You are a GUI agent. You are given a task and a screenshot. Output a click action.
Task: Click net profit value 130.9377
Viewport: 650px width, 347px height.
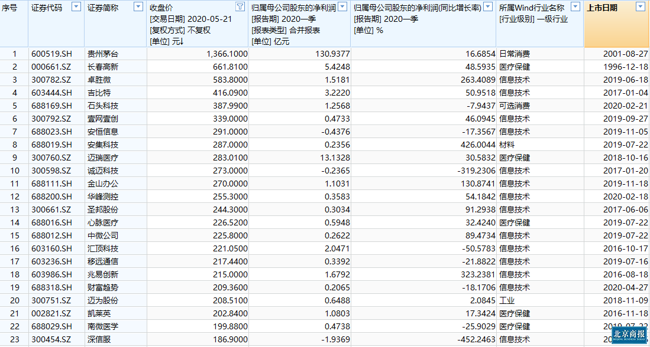tap(334, 54)
